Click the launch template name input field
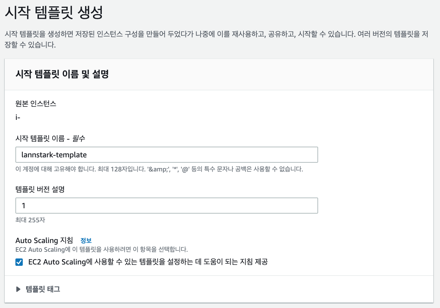 tap(166, 155)
